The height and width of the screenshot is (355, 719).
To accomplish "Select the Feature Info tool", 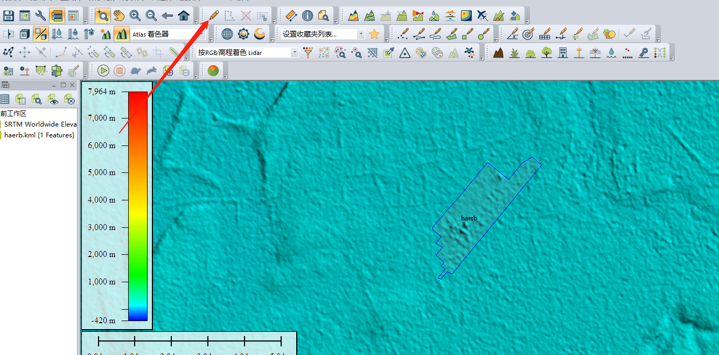I will [x=307, y=16].
